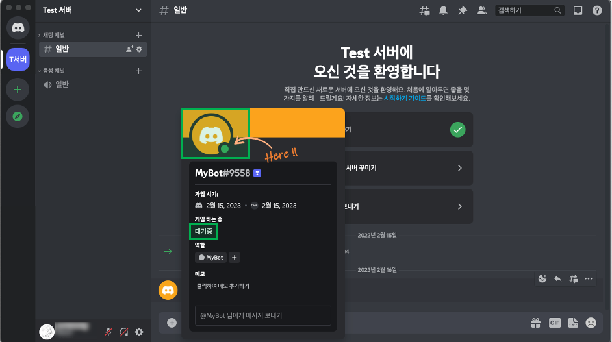612x342 pixels.
Task: Reply to the message
Action: point(557,279)
